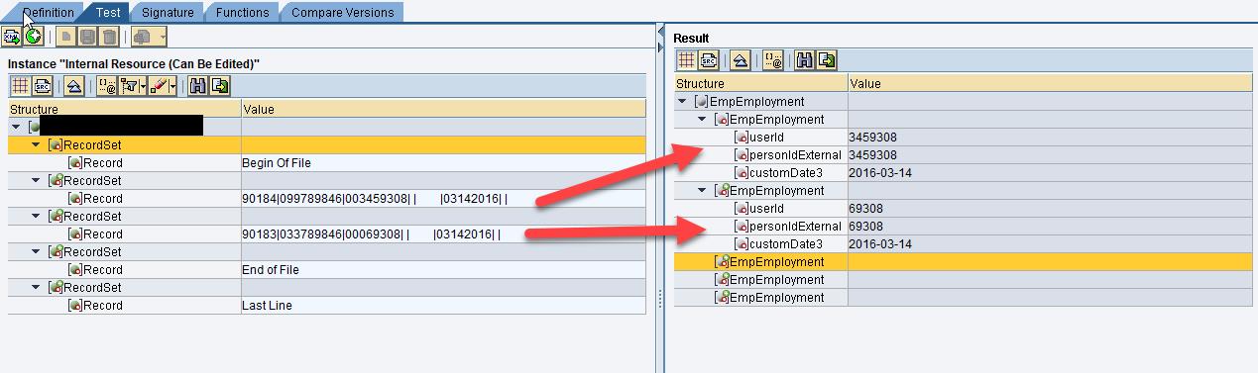This screenshot has width=1258, height=373.
Task: Click display attributes icon in Result toolbar
Action: tap(772, 60)
